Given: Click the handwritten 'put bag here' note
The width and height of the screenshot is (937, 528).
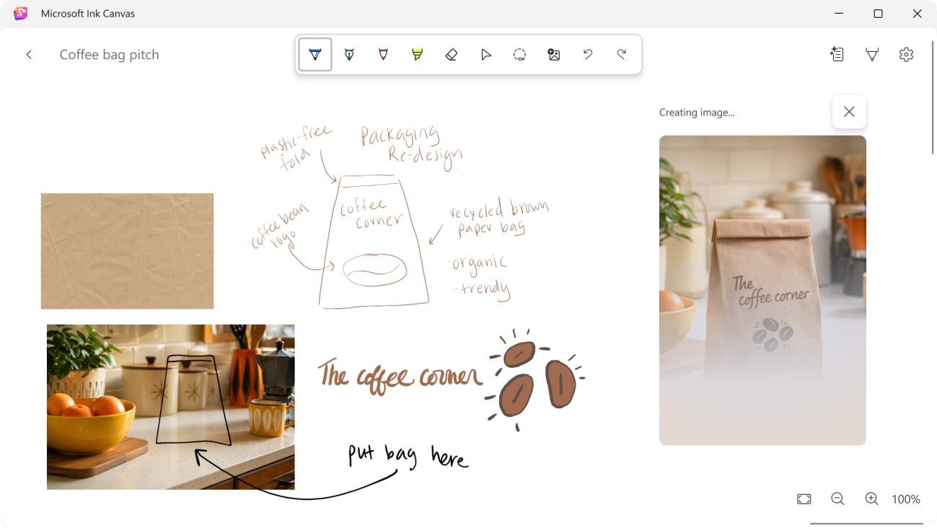Looking at the screenshot, I should click(408, 456).
